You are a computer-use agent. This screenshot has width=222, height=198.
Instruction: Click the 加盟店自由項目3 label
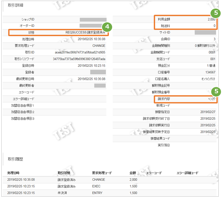point(23,119)
